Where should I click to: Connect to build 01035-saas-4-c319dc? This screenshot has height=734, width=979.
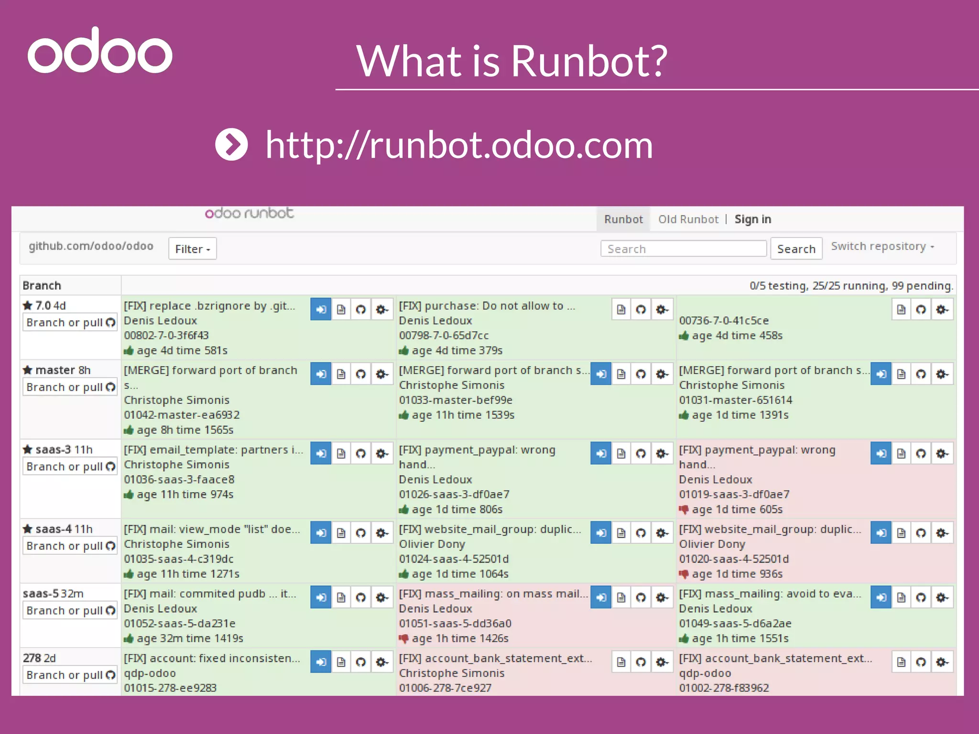tap(321, 532)
